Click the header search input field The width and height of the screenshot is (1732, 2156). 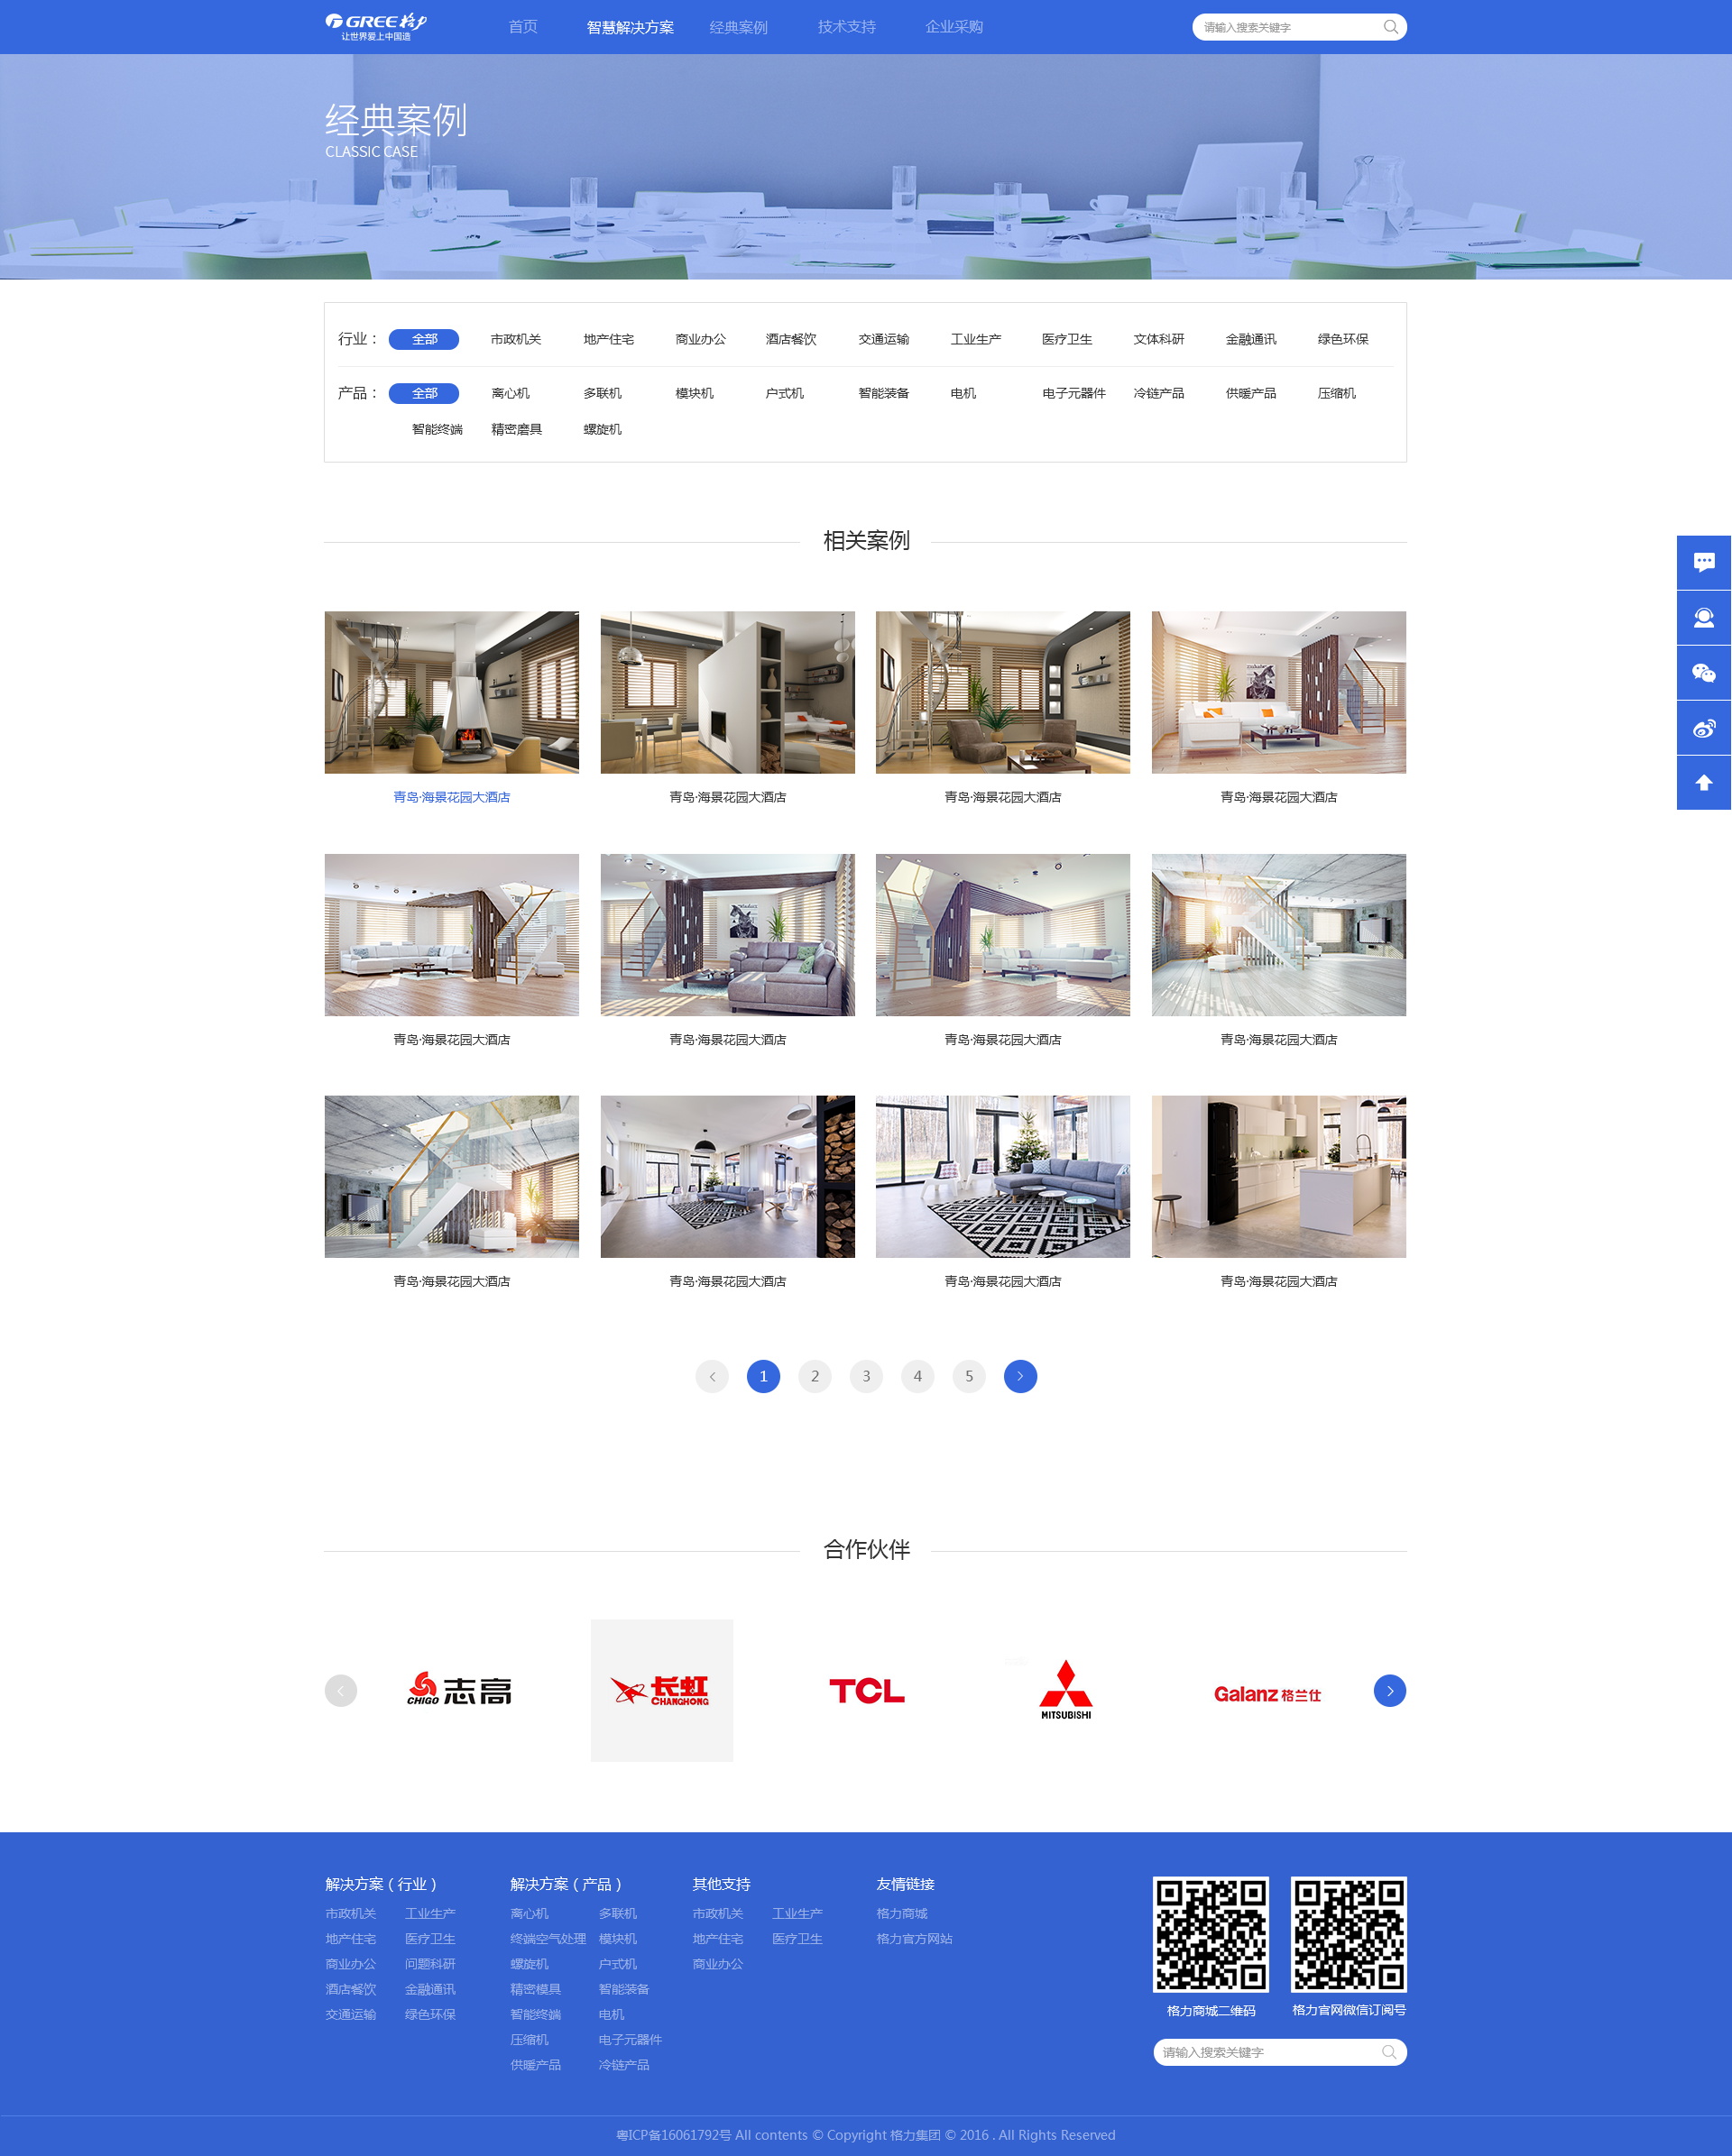point(1289,27)
